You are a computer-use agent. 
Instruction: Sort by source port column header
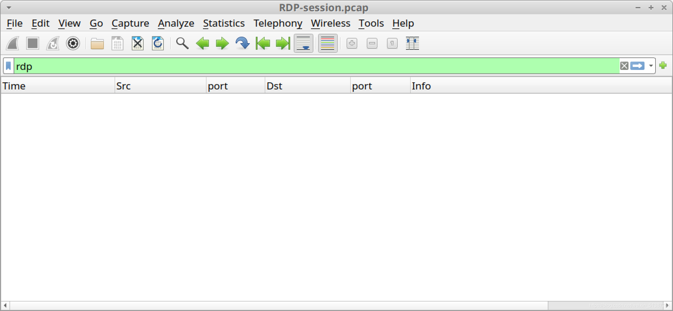point(235,86)
